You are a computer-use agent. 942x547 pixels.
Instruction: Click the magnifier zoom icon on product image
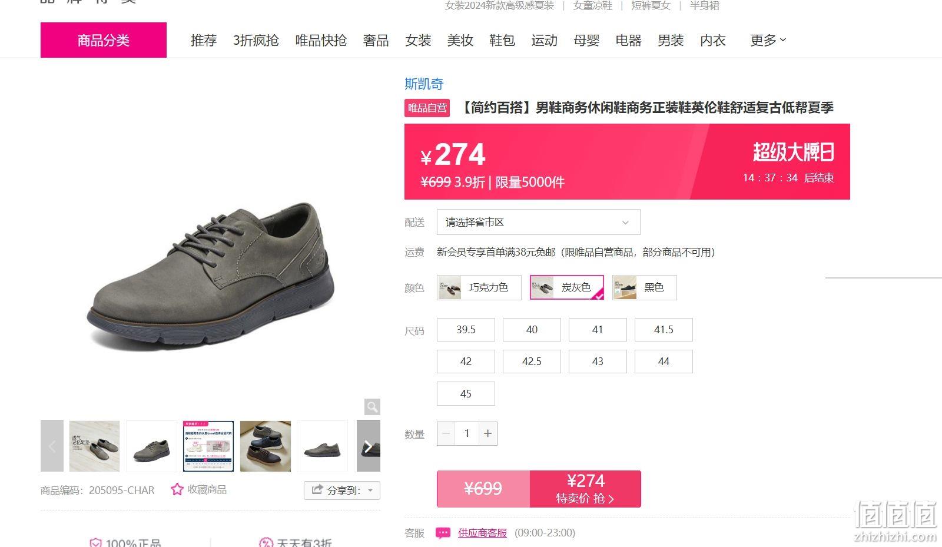click(x=372, y=407)
